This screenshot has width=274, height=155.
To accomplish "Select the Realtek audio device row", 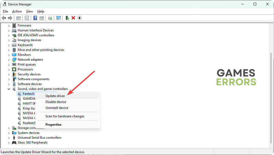I will coord(29,123).
